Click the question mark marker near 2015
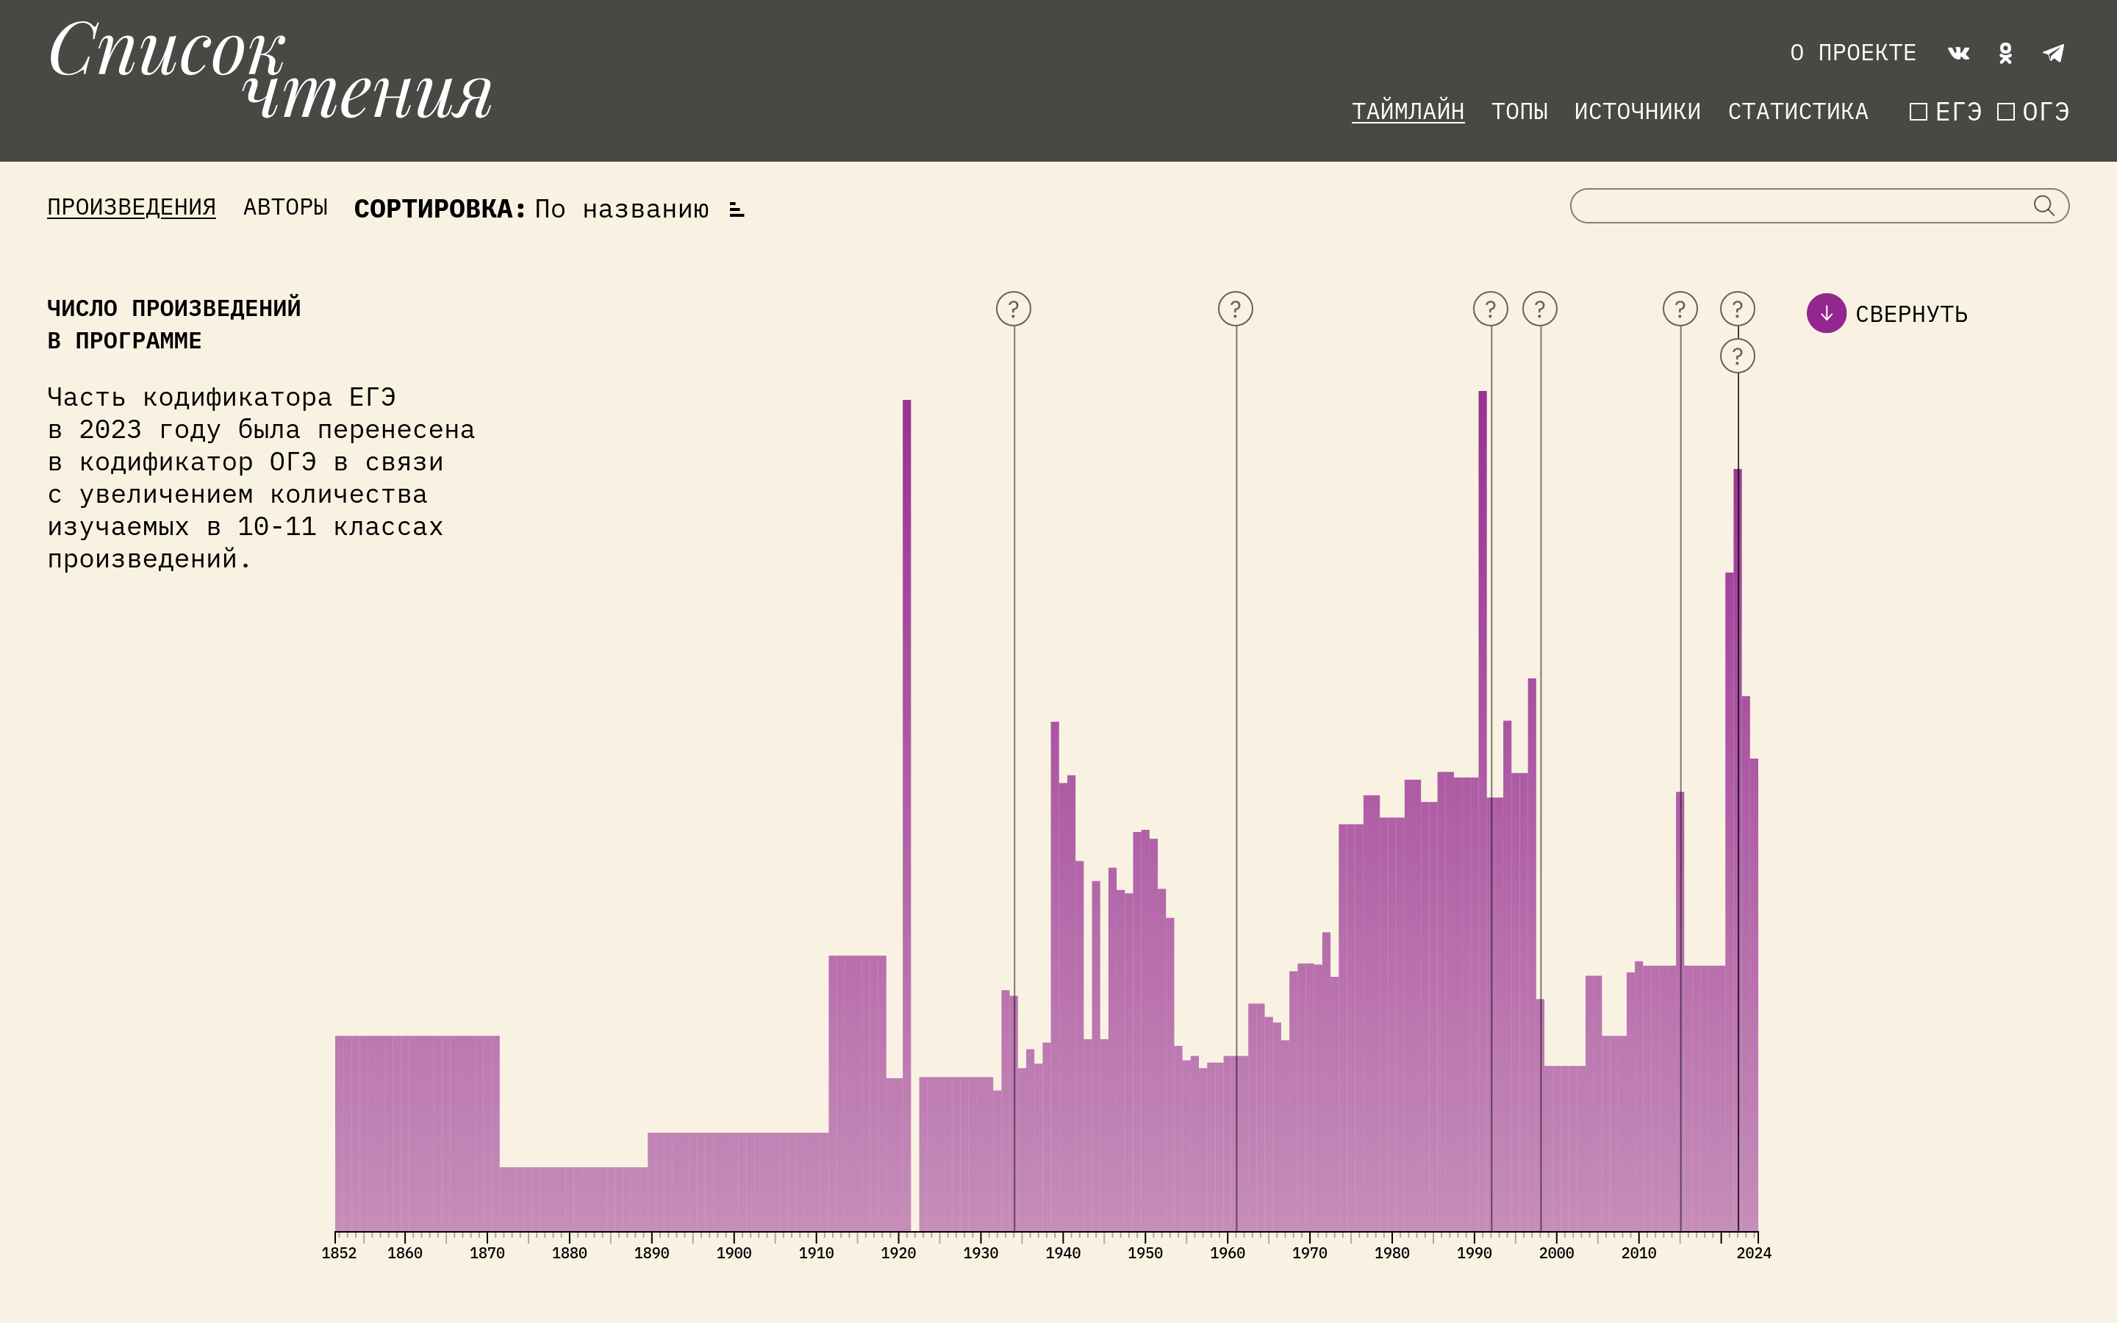 (1680, 309)
